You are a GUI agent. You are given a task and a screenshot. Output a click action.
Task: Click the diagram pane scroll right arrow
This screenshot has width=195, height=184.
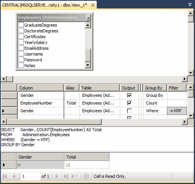185,79
